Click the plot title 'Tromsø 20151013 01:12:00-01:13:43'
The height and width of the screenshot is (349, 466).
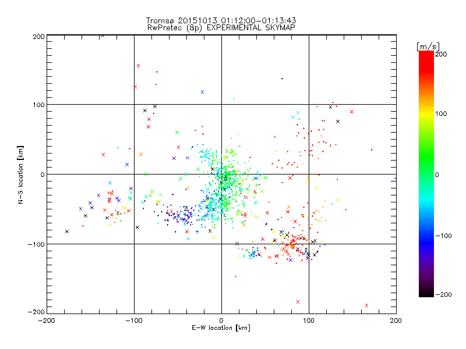(x=221, y=20)
